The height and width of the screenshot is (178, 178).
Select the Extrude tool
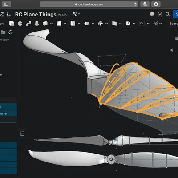click(x=12, y=24)
